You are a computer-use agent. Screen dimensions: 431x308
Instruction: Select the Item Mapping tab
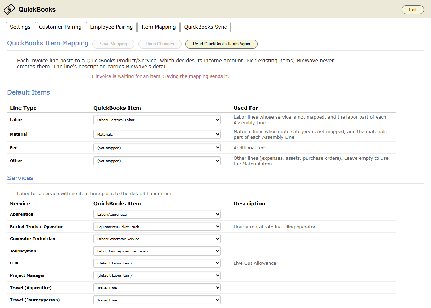coord(159,27)
